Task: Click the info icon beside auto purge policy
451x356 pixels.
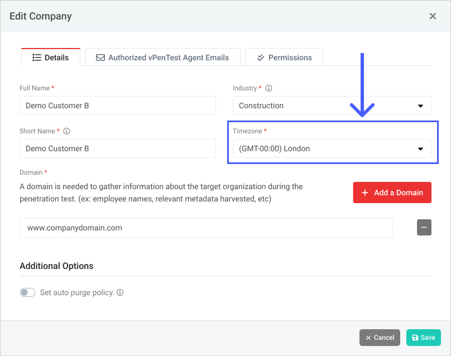Action: click(x=120, y=292)
